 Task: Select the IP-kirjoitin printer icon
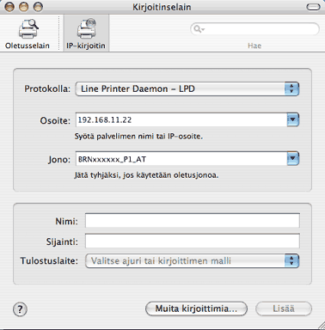click(x=87, y=28)
